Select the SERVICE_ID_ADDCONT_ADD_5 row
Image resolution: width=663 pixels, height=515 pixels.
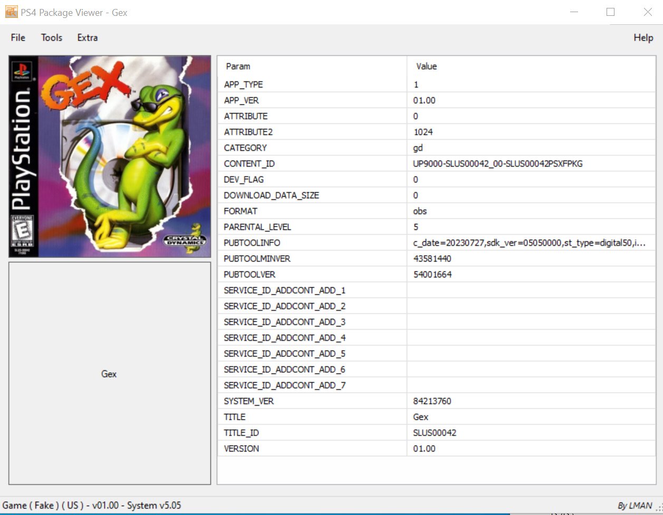coord(437,354)
